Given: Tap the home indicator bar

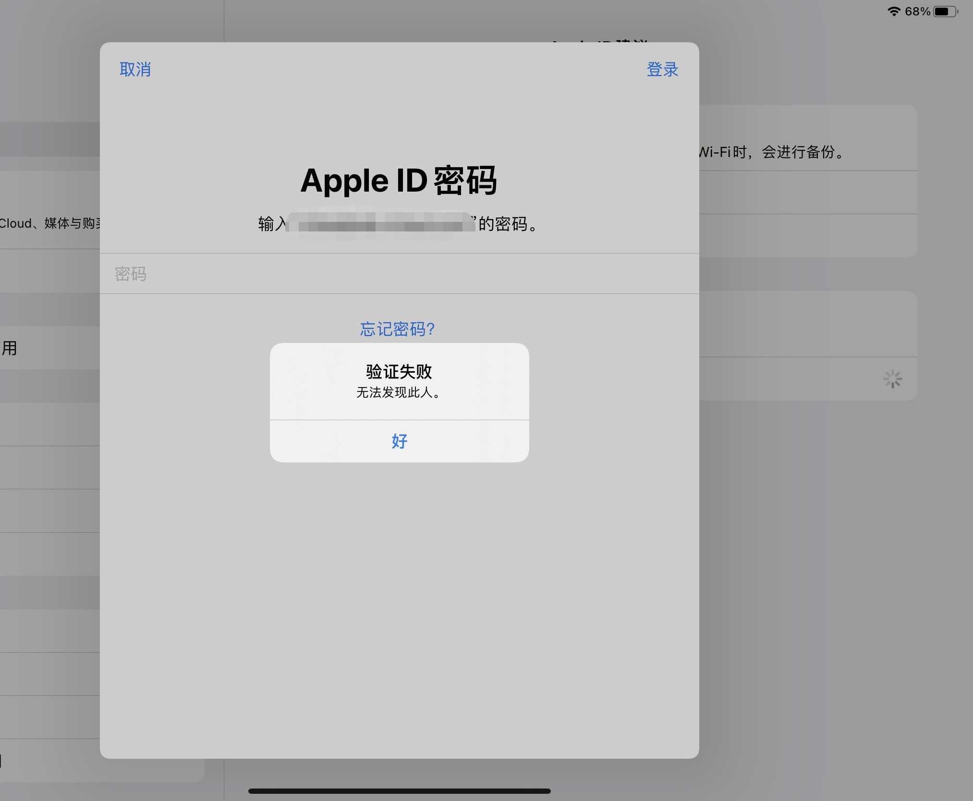Looking at the screenshot, I should click(x=399, y=791).
